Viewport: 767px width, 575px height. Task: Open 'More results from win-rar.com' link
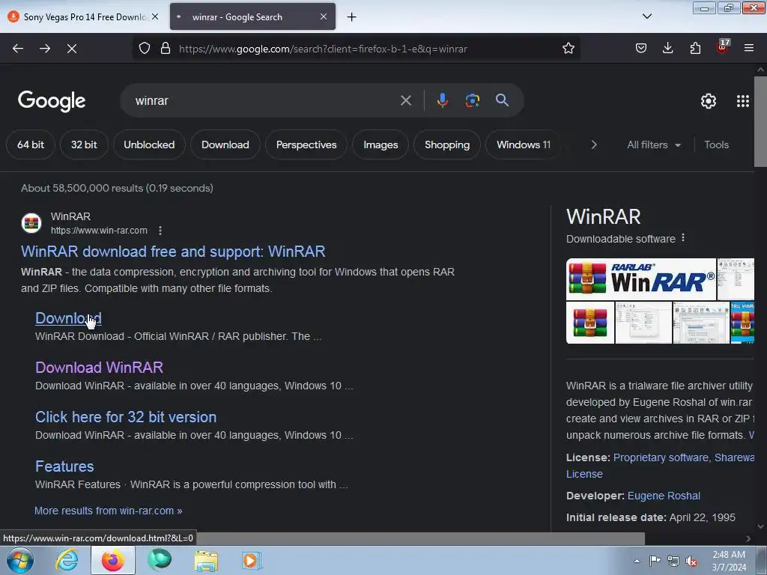[x=108, y=511]
